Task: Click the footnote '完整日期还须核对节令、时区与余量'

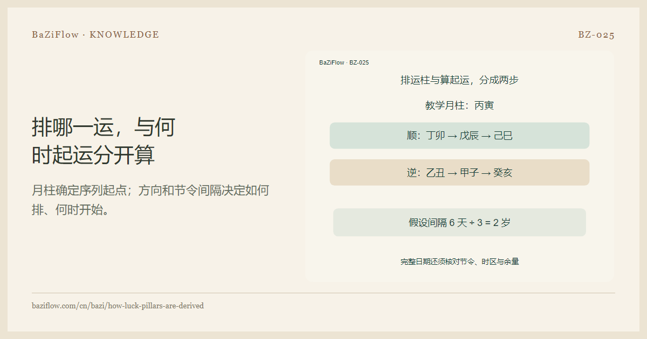Action: coord(459,262)
